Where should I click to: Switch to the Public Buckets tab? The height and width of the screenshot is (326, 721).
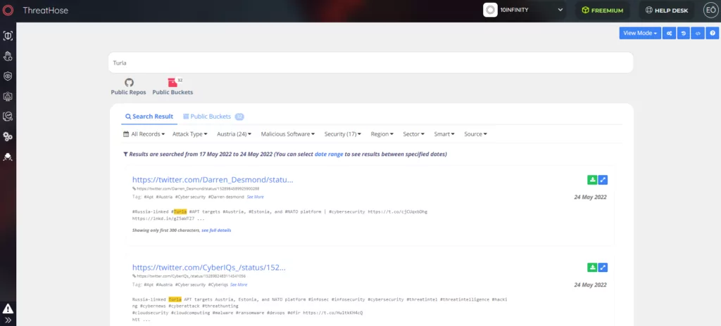(x=213, y=117)
